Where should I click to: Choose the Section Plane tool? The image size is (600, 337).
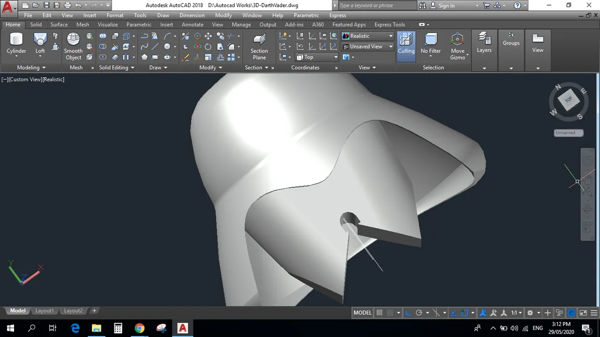259,47
